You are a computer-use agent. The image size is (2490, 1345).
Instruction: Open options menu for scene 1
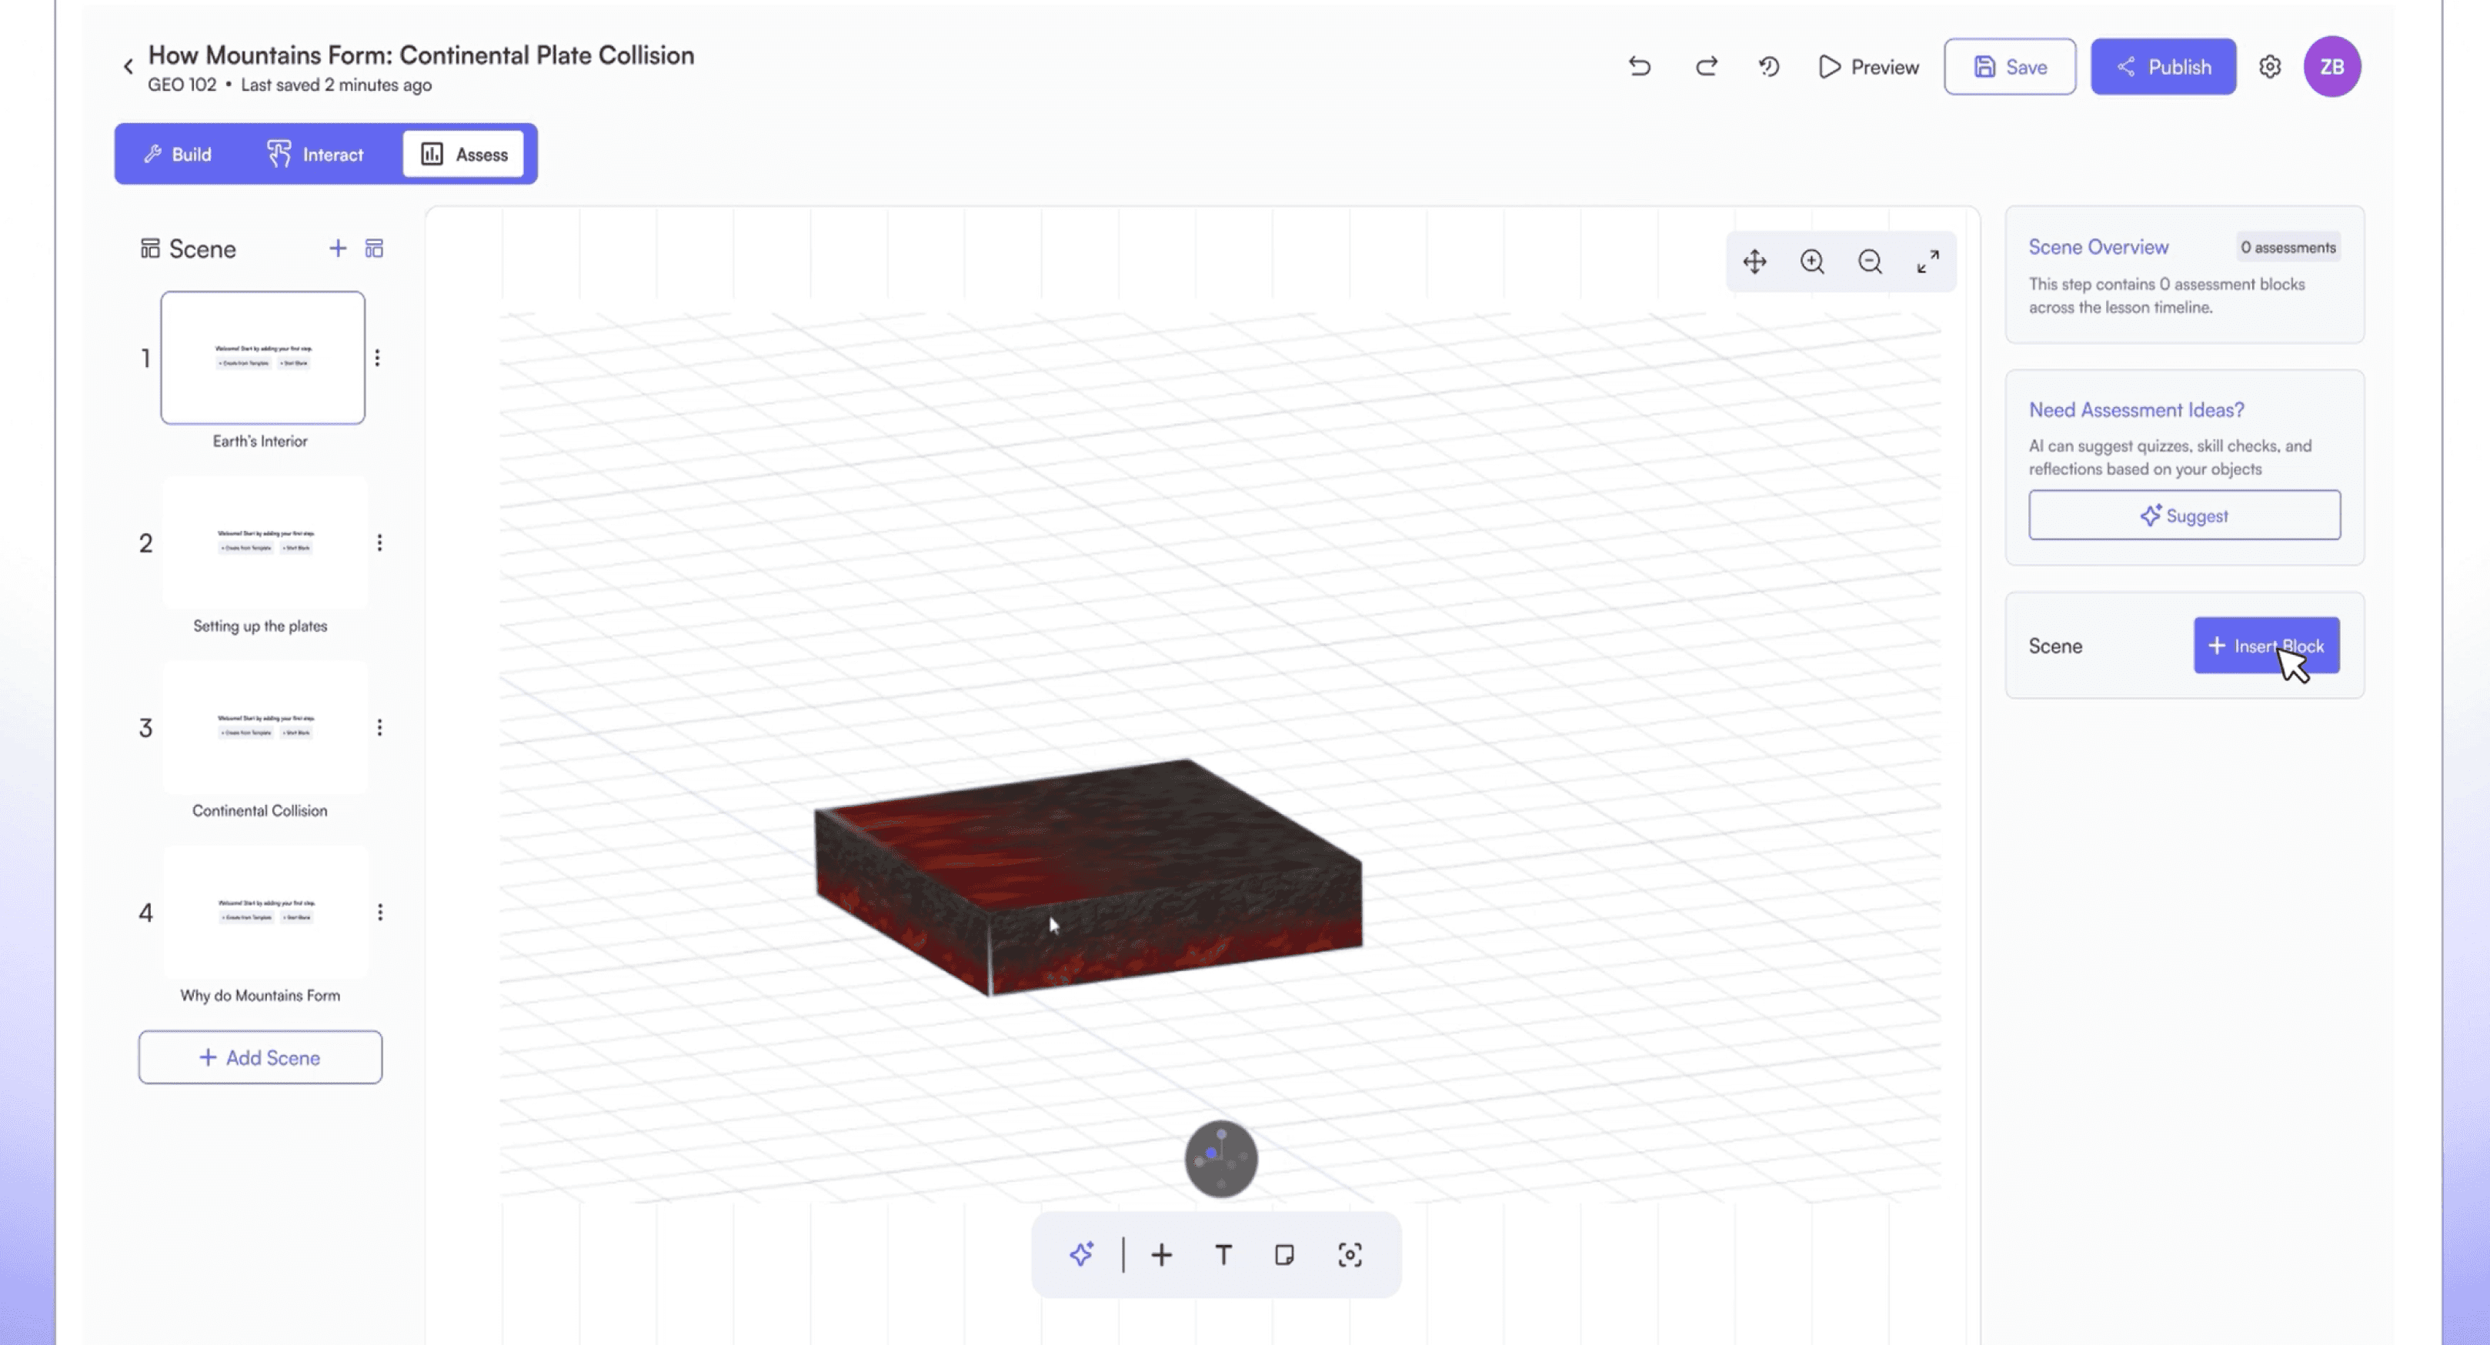pos(377,359)
